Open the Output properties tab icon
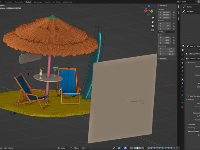The width and height of the screenshot is (200, 150). pyautogui.click(x=182, y=63)
